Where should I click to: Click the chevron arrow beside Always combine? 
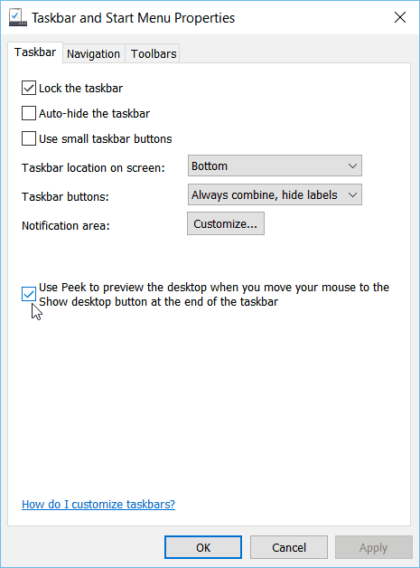pos(352,194)
